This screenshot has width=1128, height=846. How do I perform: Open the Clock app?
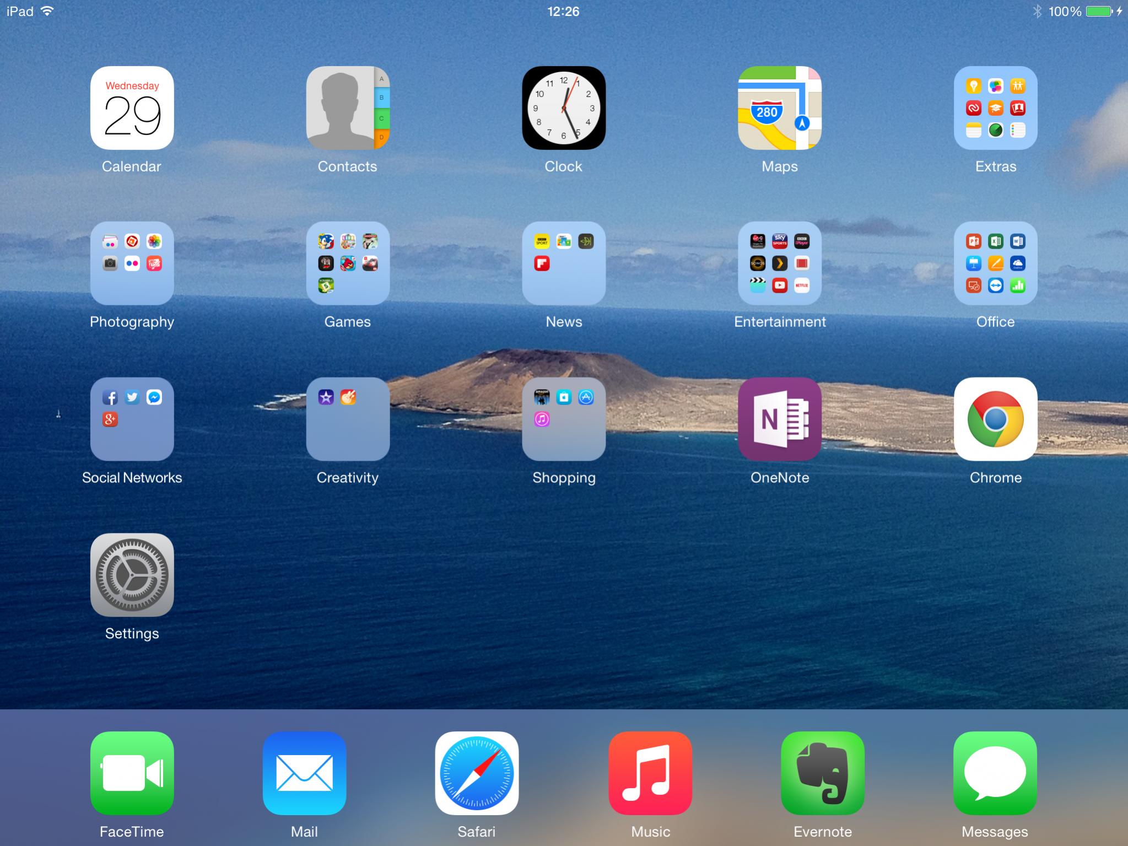tap(564, 108)
